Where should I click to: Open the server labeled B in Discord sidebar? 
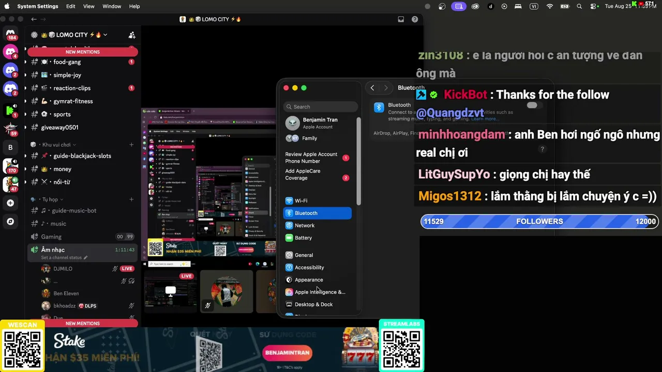tap(10, 147)
